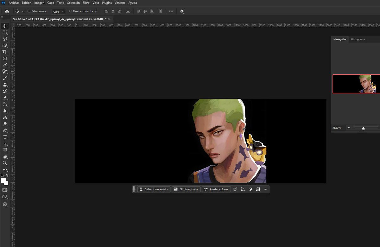Open the Filtro menu

86,3
